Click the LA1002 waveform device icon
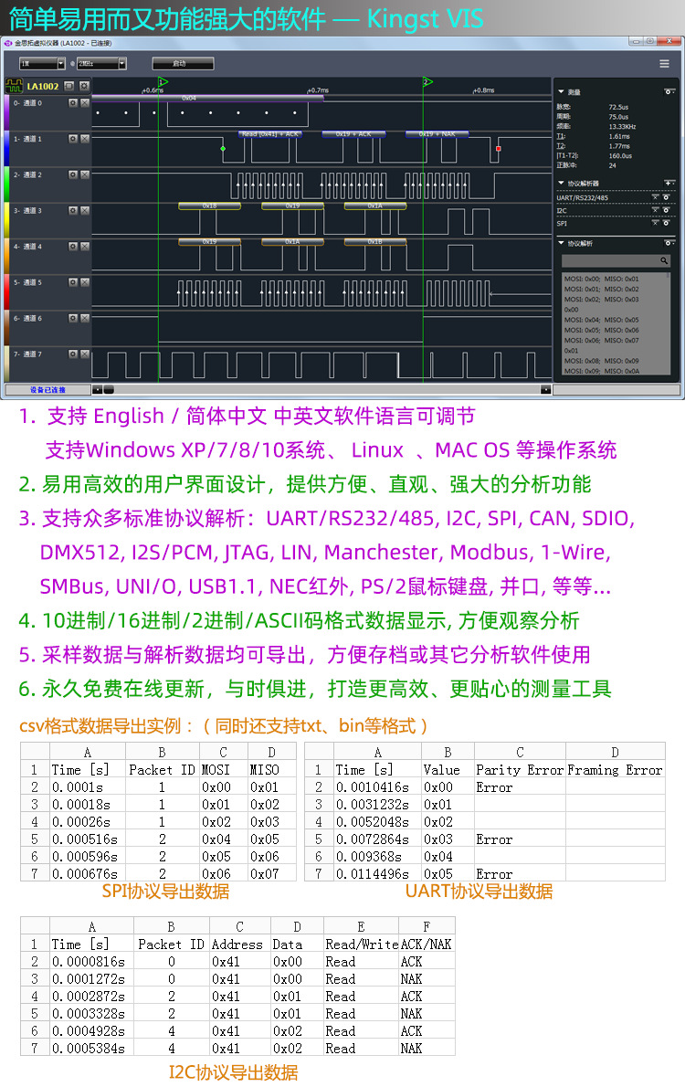The height and width of the screenshot is (1087, 685). [x=14, y=86]
